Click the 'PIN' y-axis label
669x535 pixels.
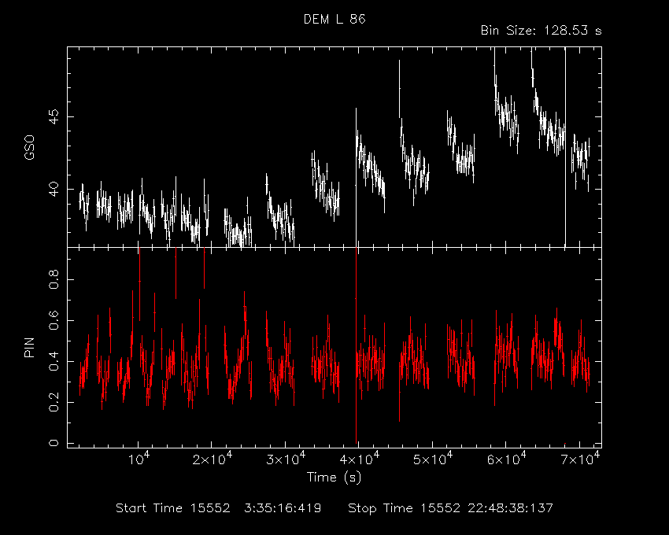(29, 347)
